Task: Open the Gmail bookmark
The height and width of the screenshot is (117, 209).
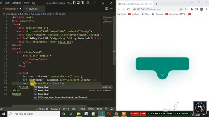Action: (121, 14)
